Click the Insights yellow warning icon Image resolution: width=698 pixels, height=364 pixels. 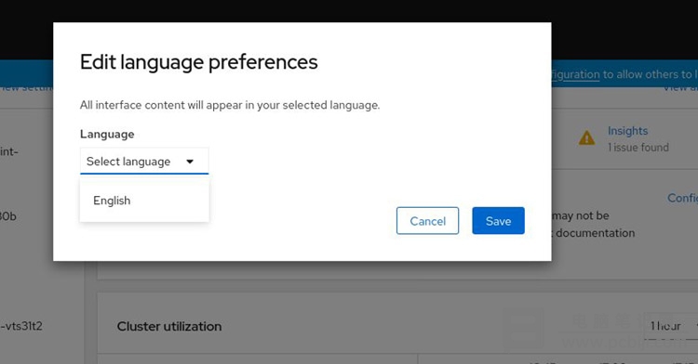pyautogui.click(x=586, y=138)
